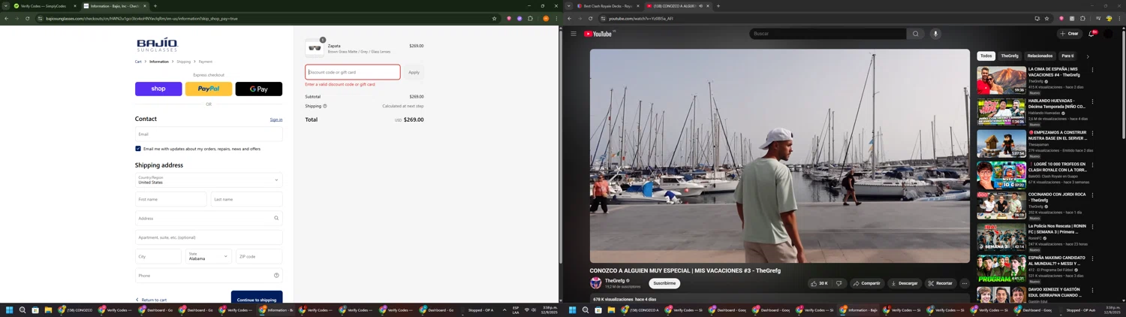Click the discount code input field
This screenshot has height=317, width=1126.
tap(353, 72)
